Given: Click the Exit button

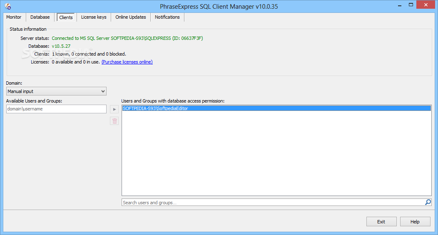Looking at the screenshot, I should (x=381, y=222).
